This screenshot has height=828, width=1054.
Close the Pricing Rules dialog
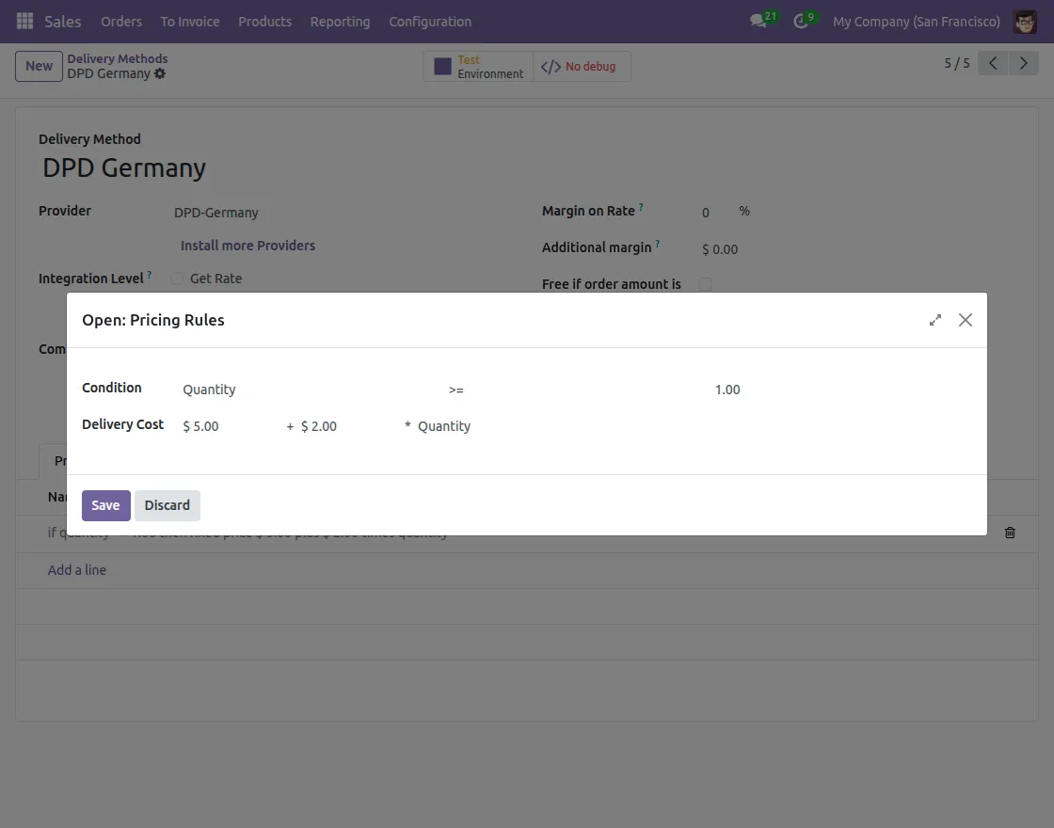[966, 320]
